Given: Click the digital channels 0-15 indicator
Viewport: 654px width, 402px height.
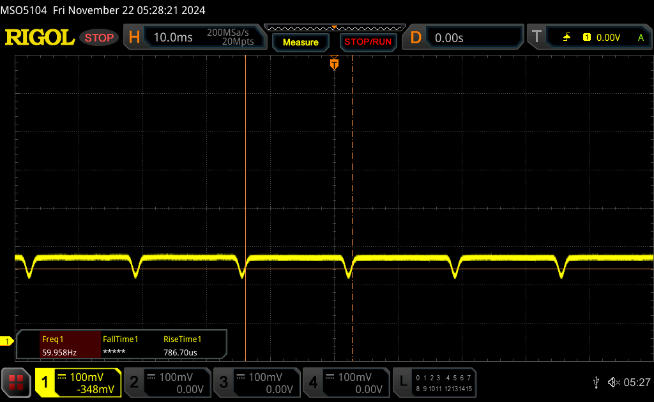Looking at the screenshot, I should (x=444, y=383).
